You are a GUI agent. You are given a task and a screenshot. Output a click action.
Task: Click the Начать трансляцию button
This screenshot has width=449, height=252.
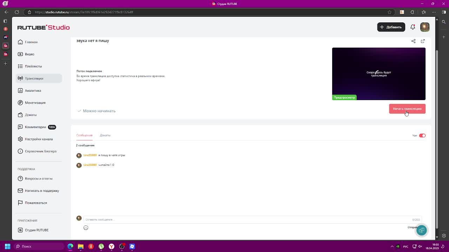407,109
